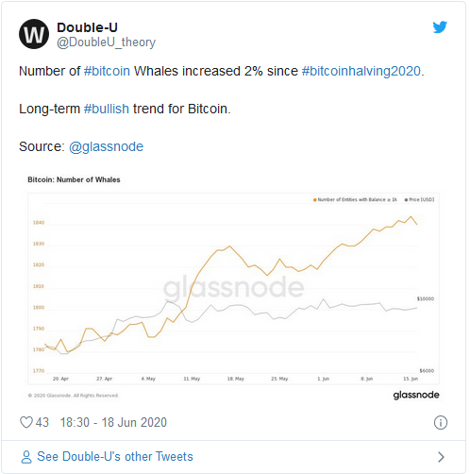Open the Number of Whales chart image
Viewport: 470px width, 474px height.
tap(233, 288)
